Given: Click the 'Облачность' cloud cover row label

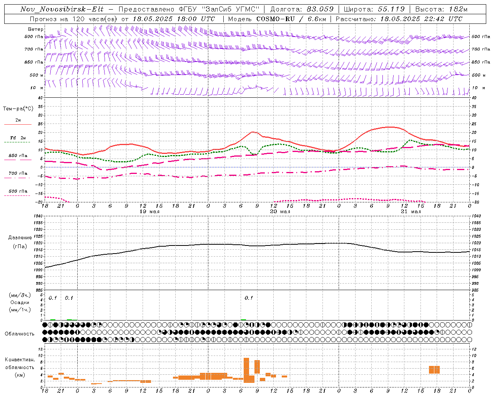Looking at the screenshot, I should click(x=20, y=334).
